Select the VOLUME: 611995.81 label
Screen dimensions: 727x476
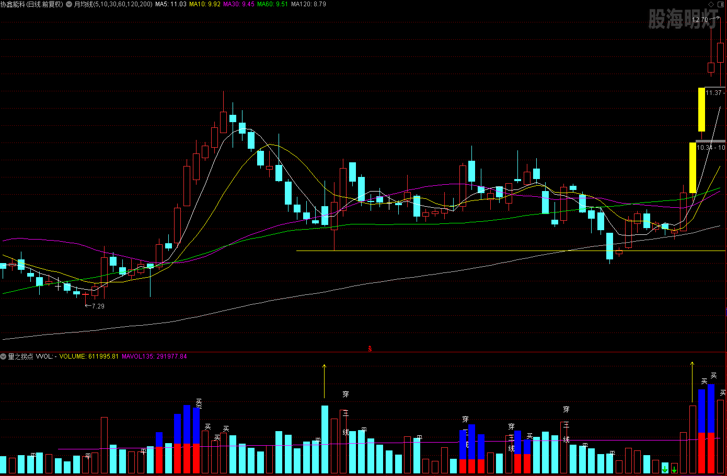point(89,356)
